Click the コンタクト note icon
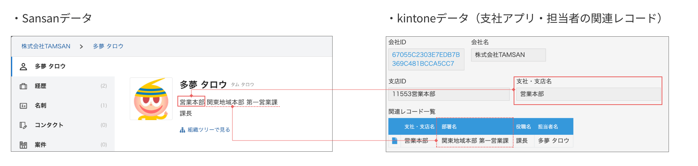This screenshot has height=166, width=698. coord(23,125)
